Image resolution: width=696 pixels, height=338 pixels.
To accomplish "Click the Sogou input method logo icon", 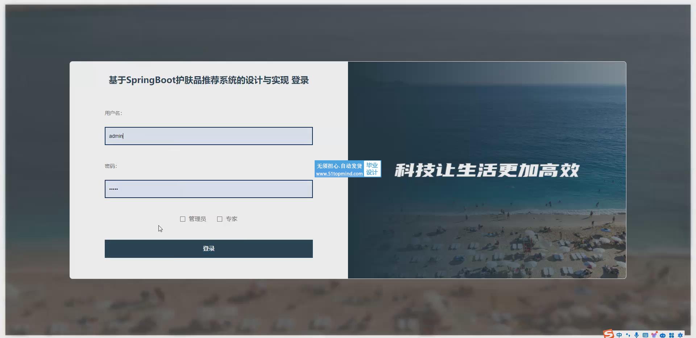I will (x=609, y=334).
